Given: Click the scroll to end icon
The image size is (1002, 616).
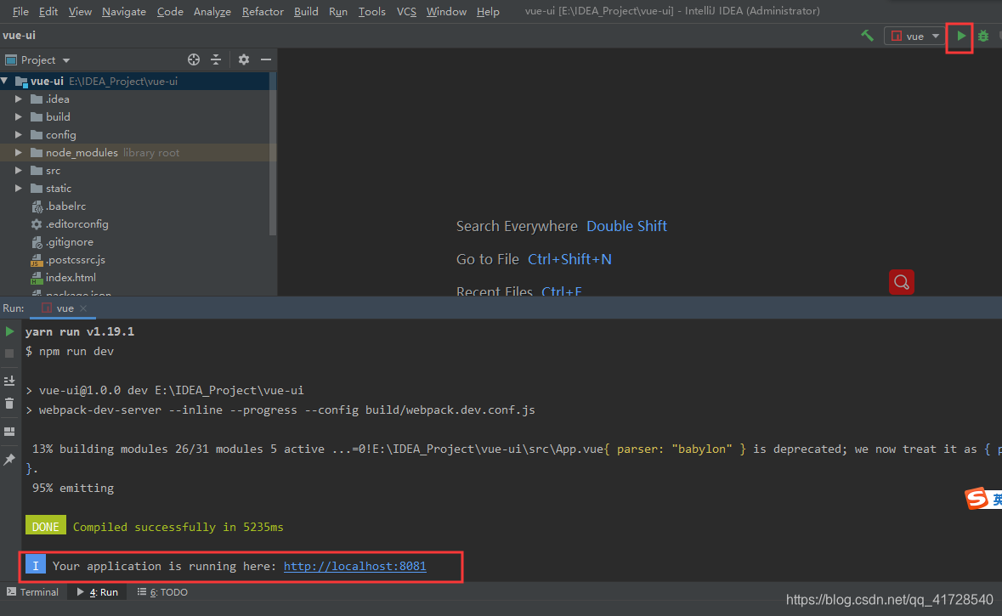Looking at the screenshot, I should tap(9, 381).
